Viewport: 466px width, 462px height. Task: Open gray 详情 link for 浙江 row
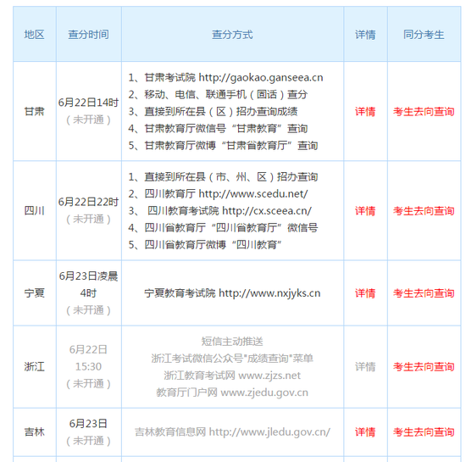tap(365, 367)
